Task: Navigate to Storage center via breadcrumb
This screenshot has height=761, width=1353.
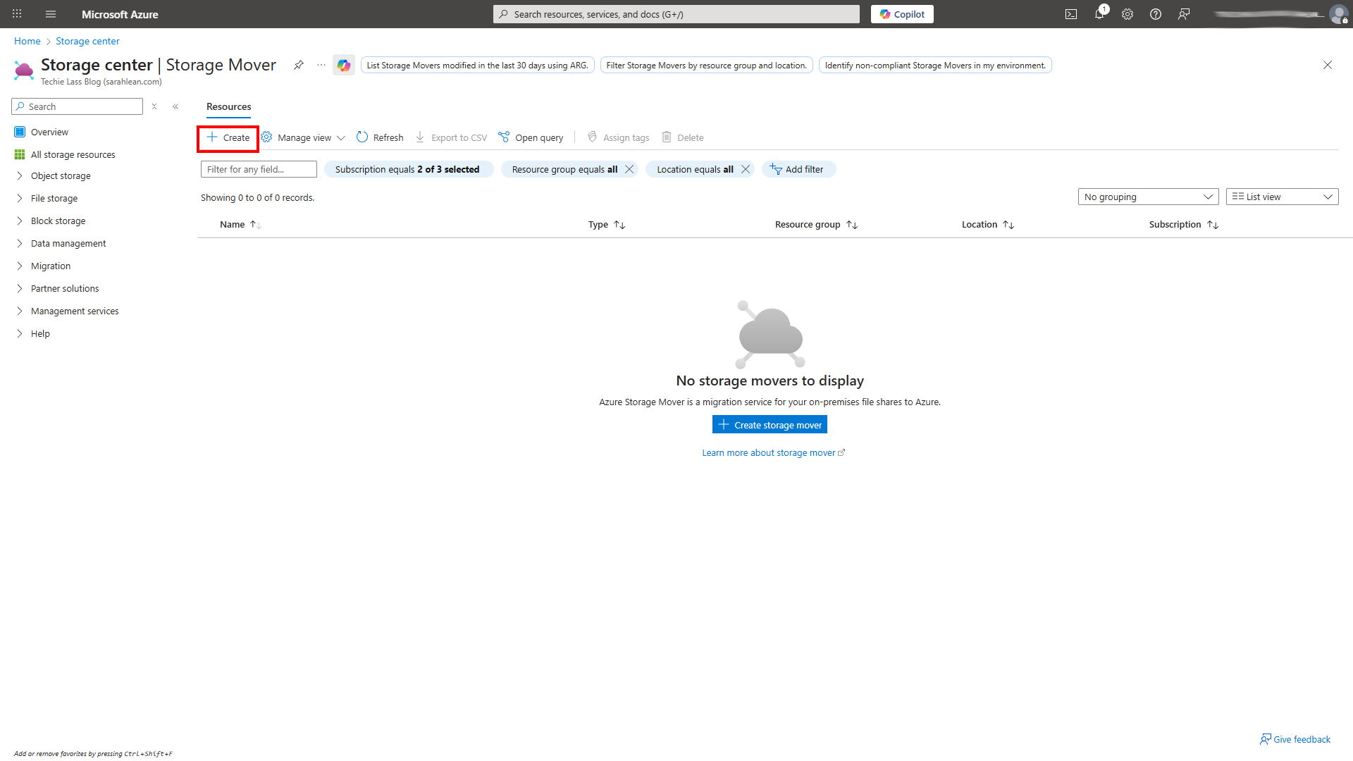Action: point(87,41)
